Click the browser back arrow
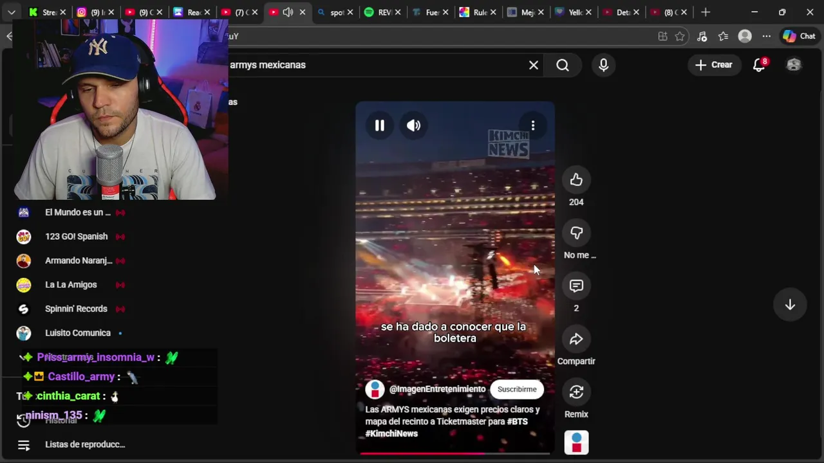Viewport: 824px width, 463px height. tap(8, 37)
